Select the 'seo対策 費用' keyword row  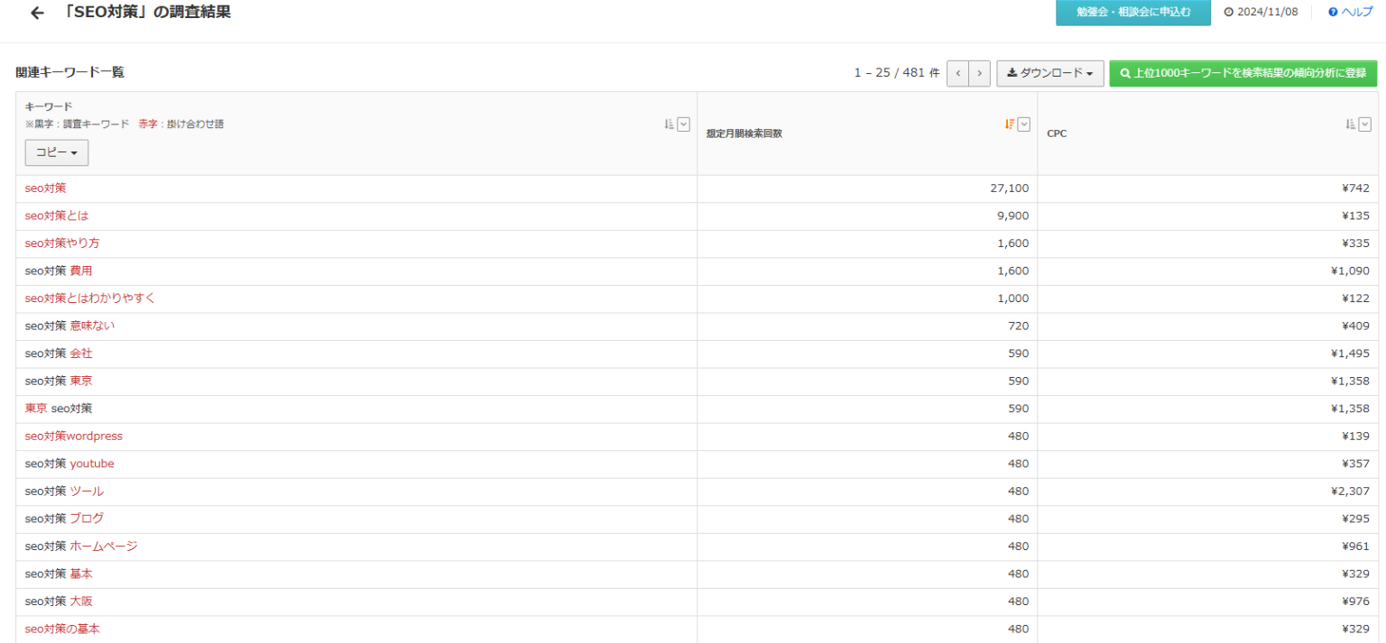point(59,271)
